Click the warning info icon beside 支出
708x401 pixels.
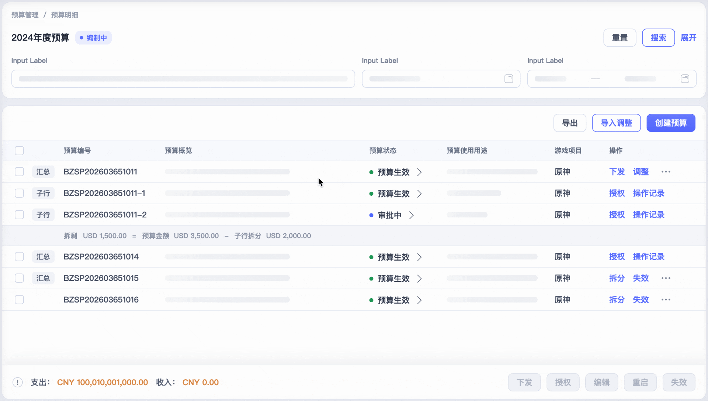[17, 383]
